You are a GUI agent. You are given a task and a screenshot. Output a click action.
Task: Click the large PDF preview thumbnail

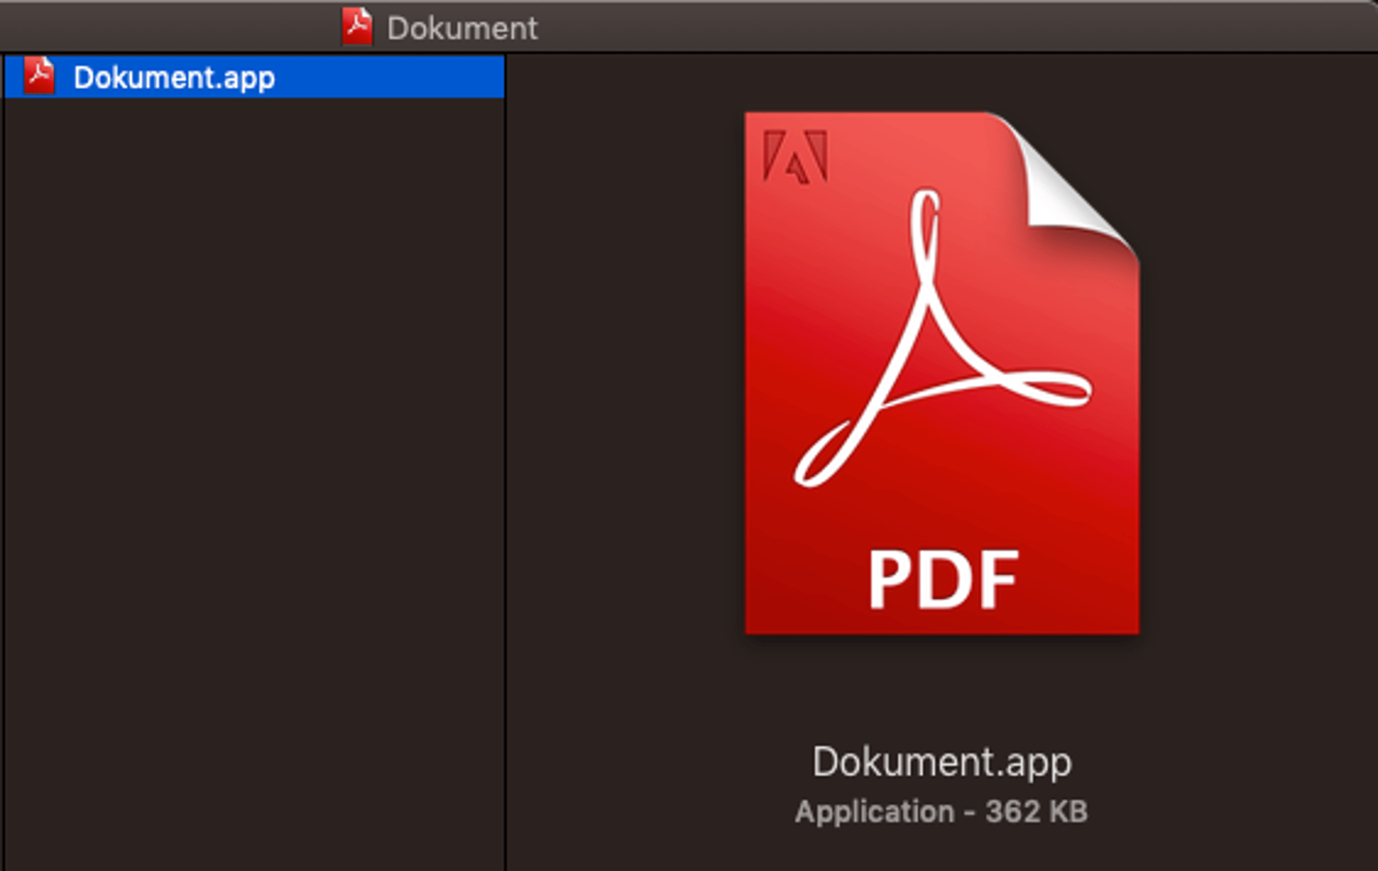(942, 373)
